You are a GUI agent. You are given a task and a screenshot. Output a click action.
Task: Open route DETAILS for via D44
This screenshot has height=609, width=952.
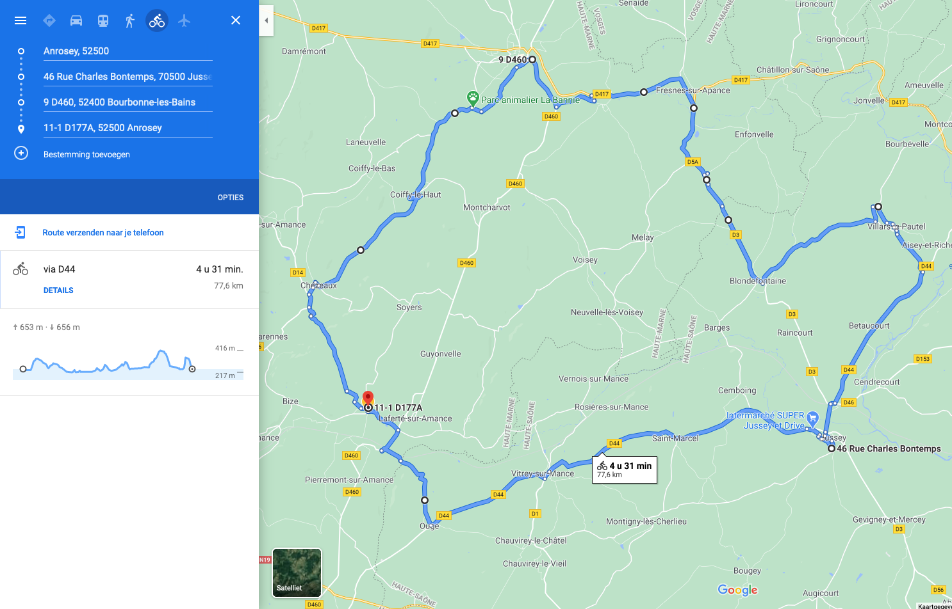[58, 290]
